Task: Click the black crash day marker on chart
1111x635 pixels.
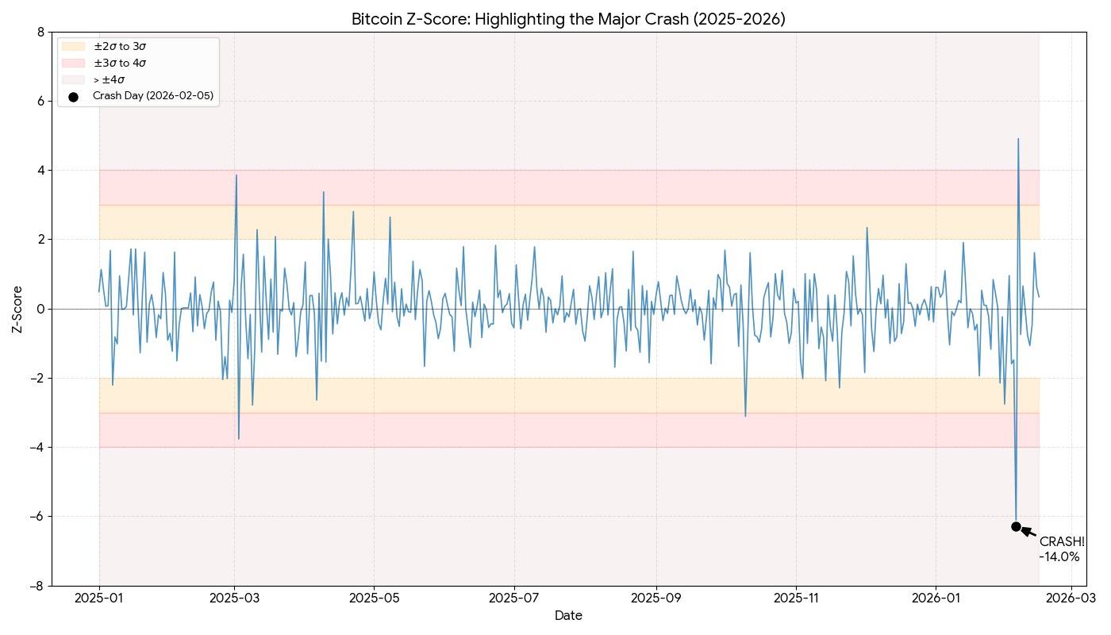Action: click(1016, 526)
